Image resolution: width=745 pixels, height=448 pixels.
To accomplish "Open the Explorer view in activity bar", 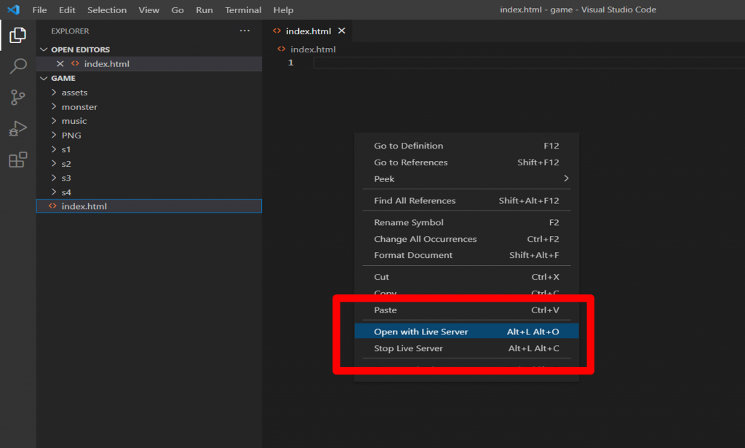I will pos(17,35).
